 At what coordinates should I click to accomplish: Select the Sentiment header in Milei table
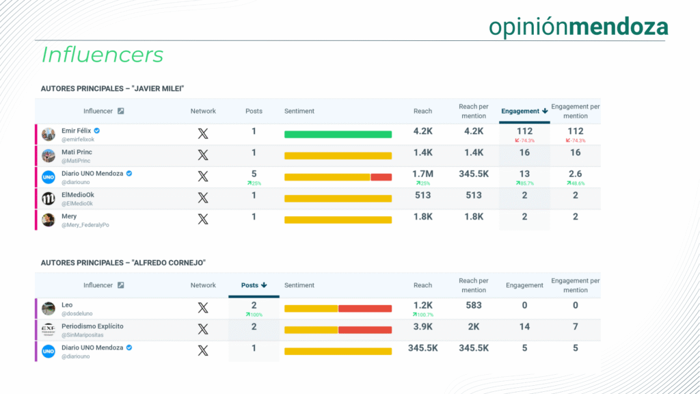tap(299, 111)
